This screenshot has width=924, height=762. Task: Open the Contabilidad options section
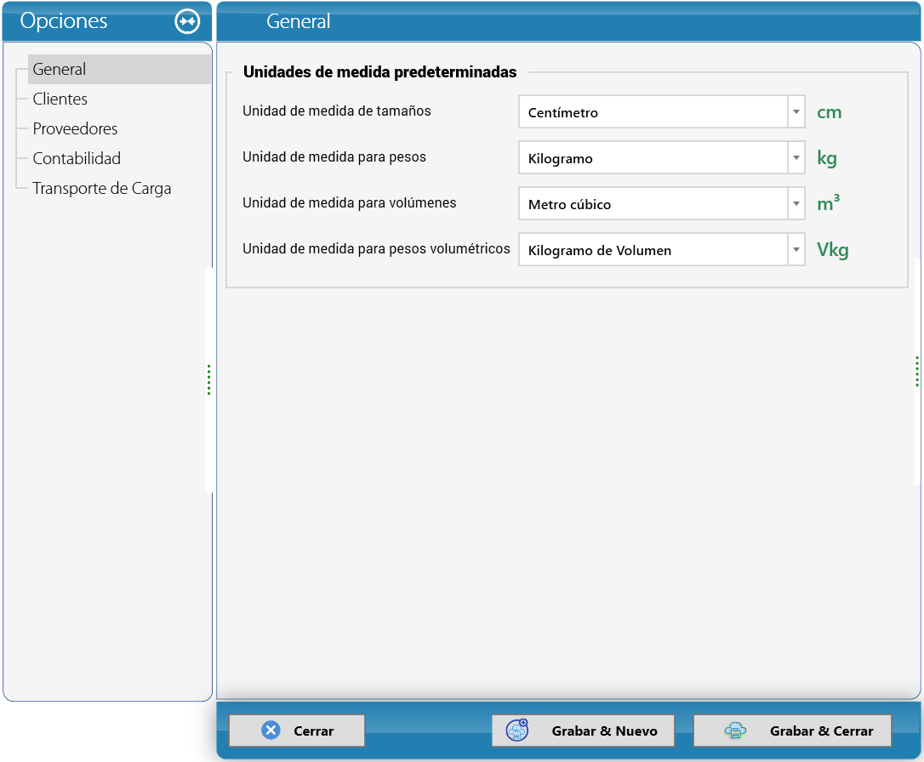pos(77,158)
